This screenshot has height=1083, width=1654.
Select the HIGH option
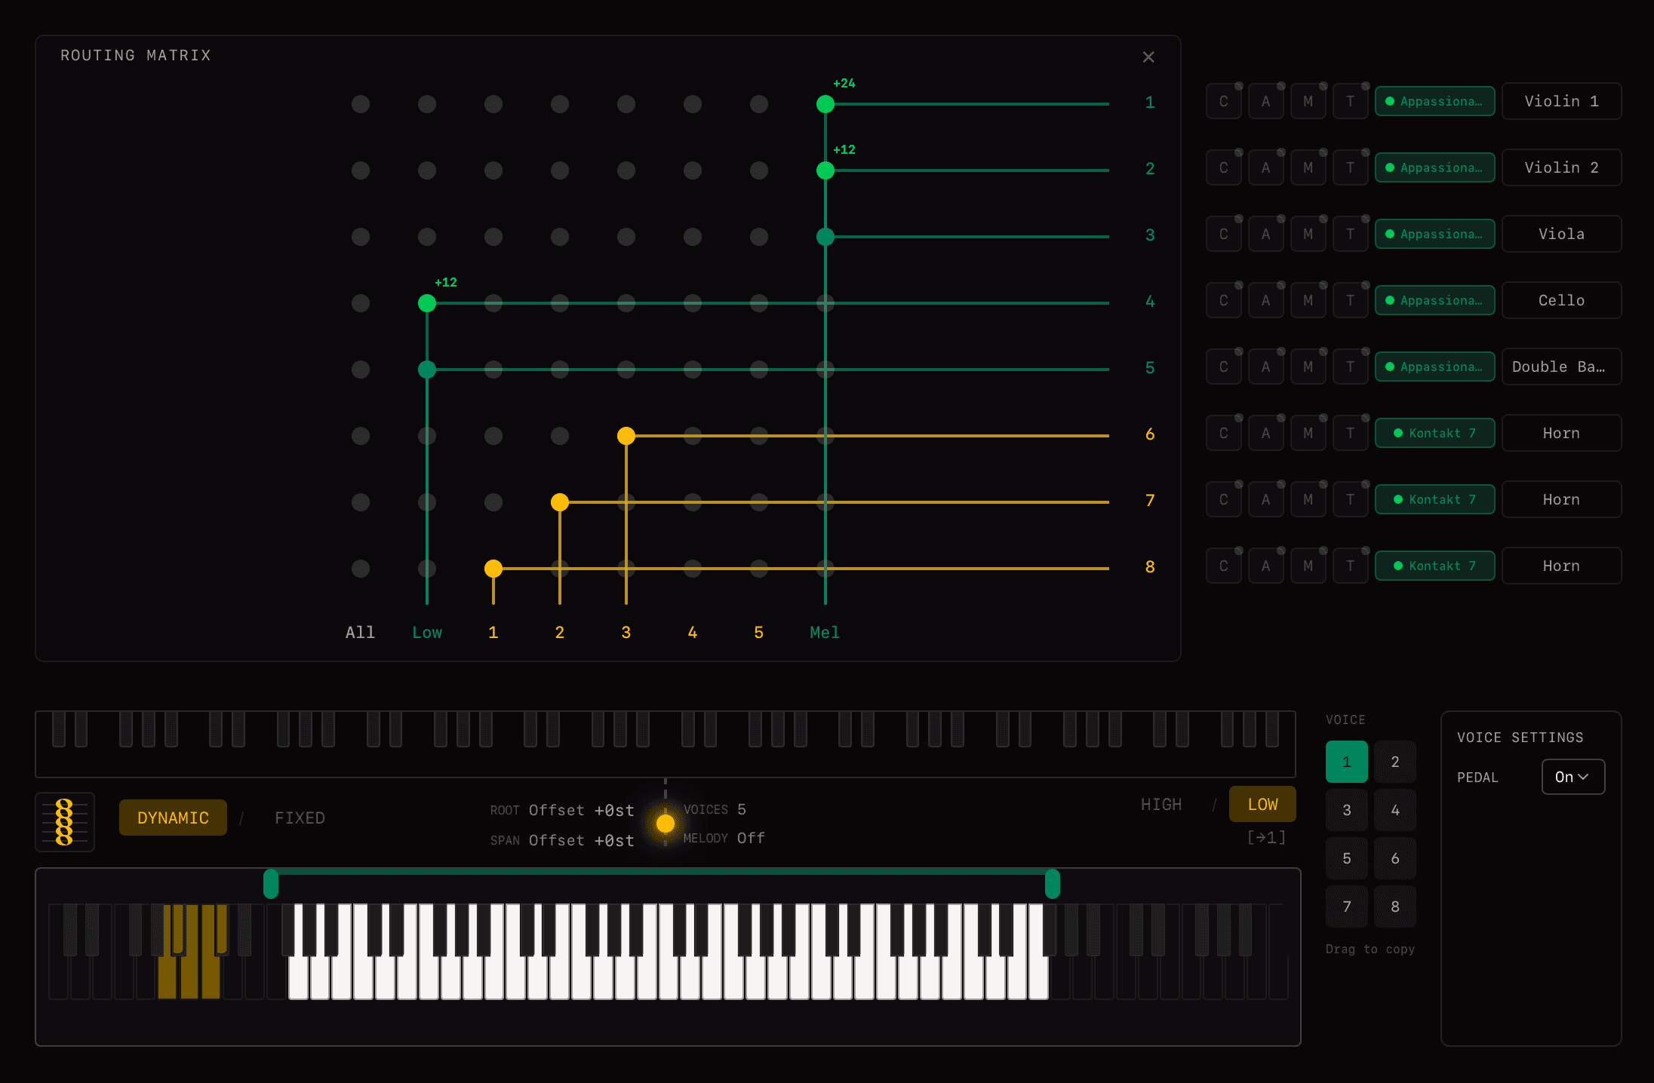pyautogui.click(x=1161, y=805)
